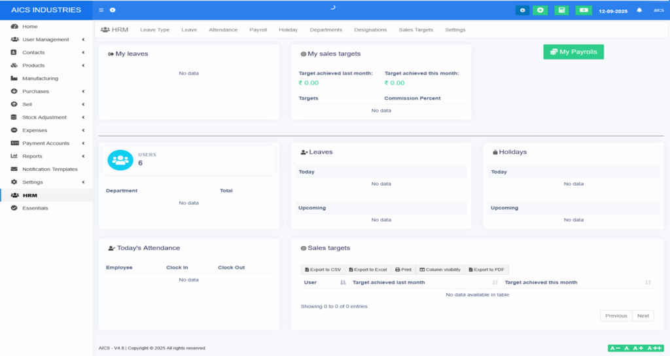Switch to the Payroll tab
This screenshot has width=670, height=356.
pos(258,30)
